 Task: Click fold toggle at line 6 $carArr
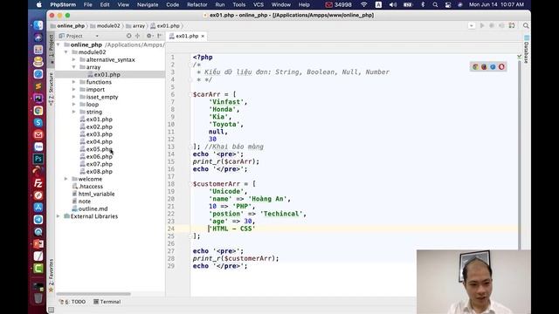pos(190,95)
